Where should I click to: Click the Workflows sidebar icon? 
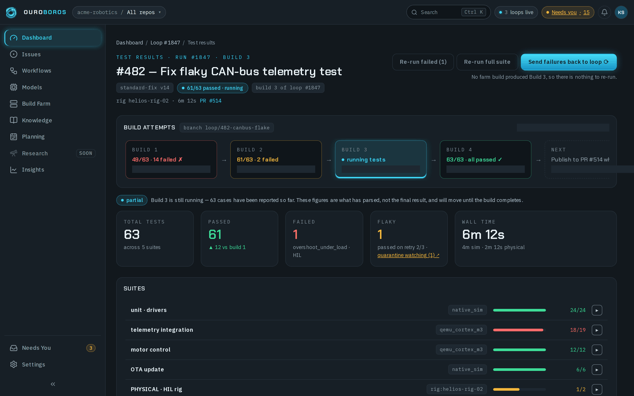click(x=14, y=71)
